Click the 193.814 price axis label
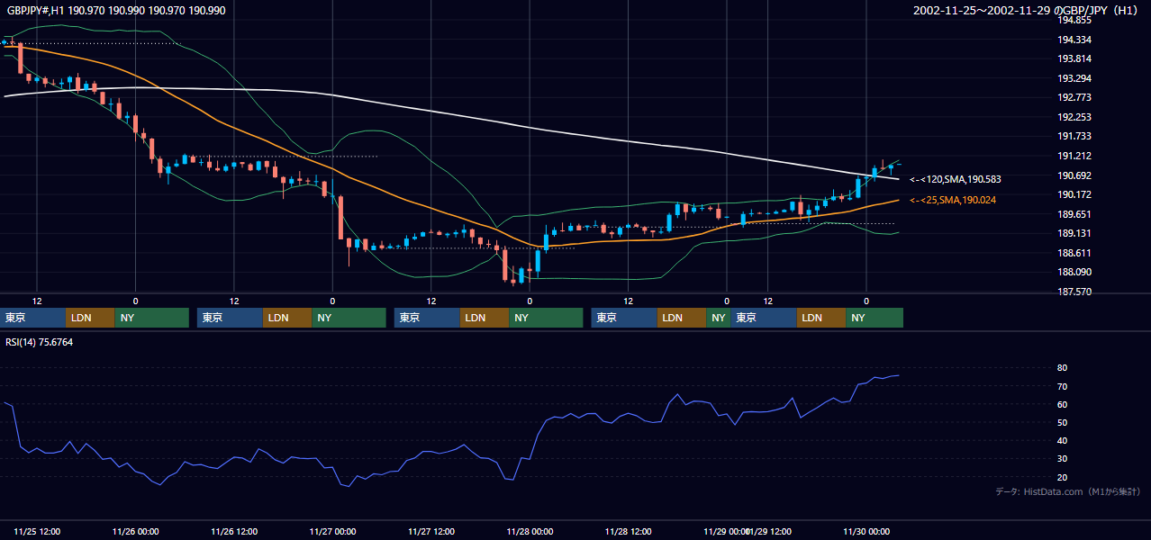 point(1075,58)
